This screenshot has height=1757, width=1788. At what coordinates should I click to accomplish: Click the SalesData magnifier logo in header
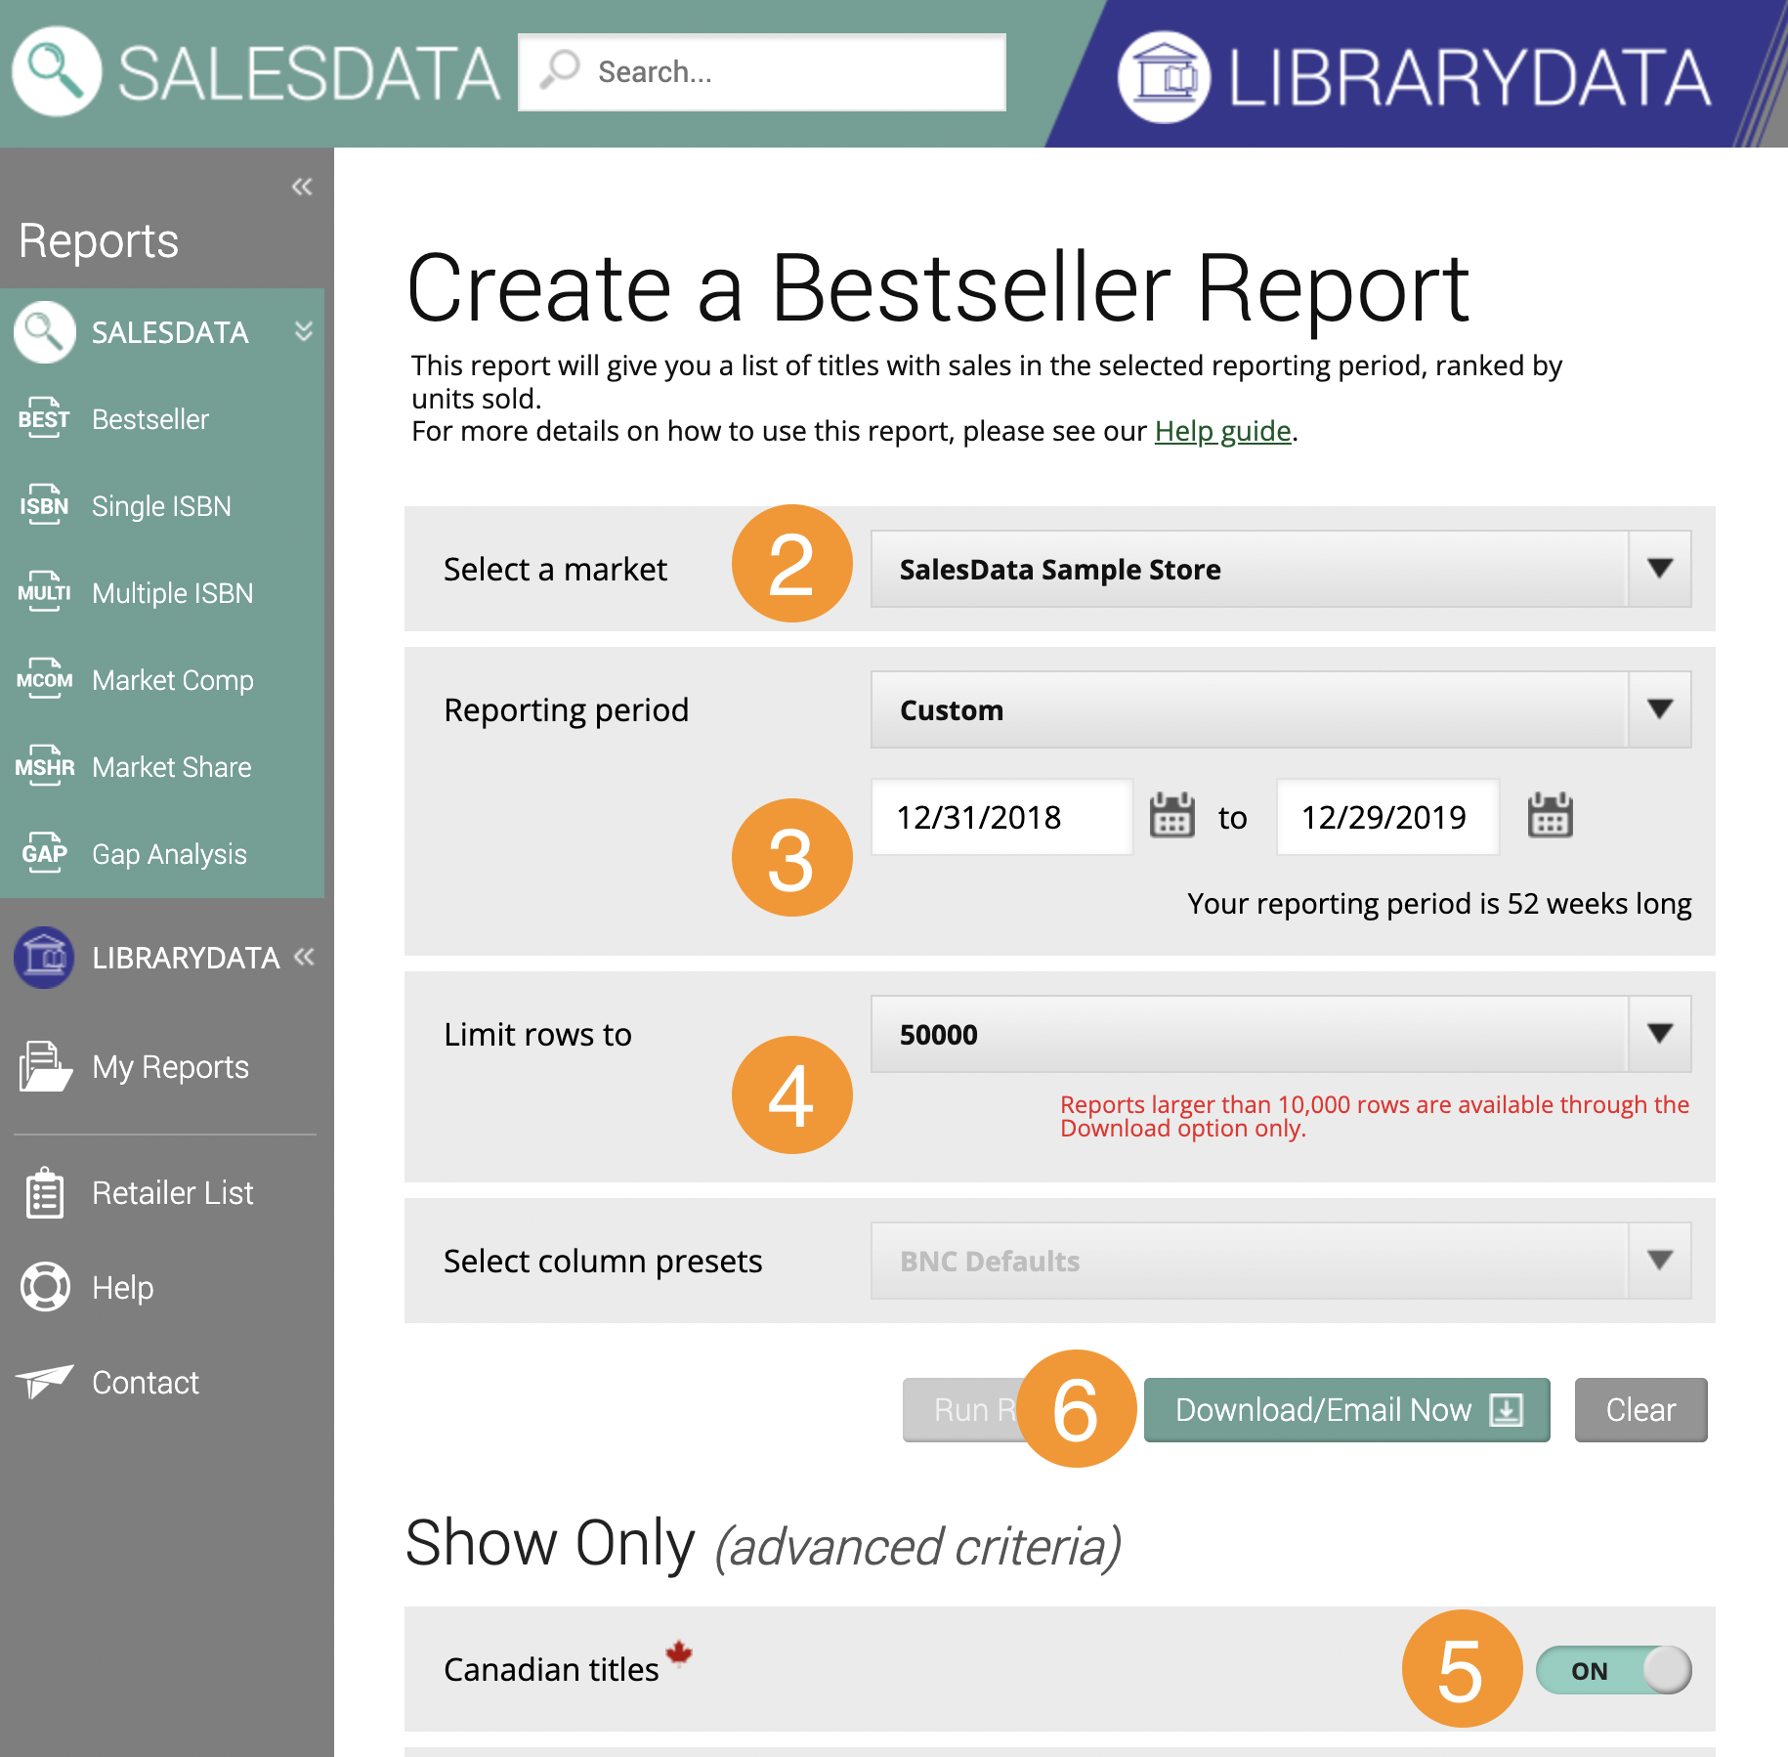57,71
